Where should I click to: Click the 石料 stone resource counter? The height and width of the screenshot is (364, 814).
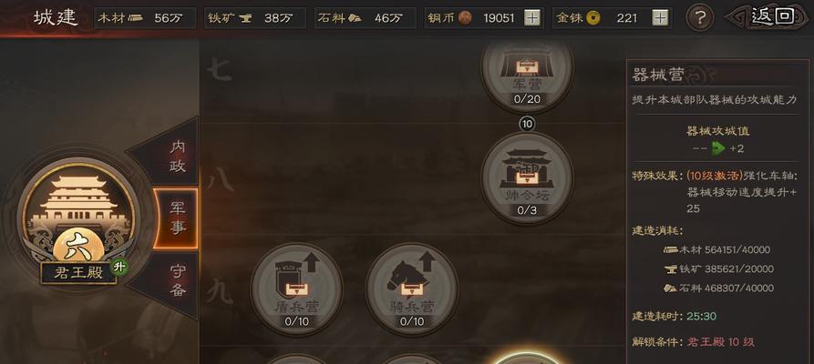click(366, 18)
